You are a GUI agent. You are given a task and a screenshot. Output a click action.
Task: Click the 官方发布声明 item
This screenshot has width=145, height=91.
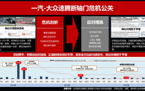[95, 32]
